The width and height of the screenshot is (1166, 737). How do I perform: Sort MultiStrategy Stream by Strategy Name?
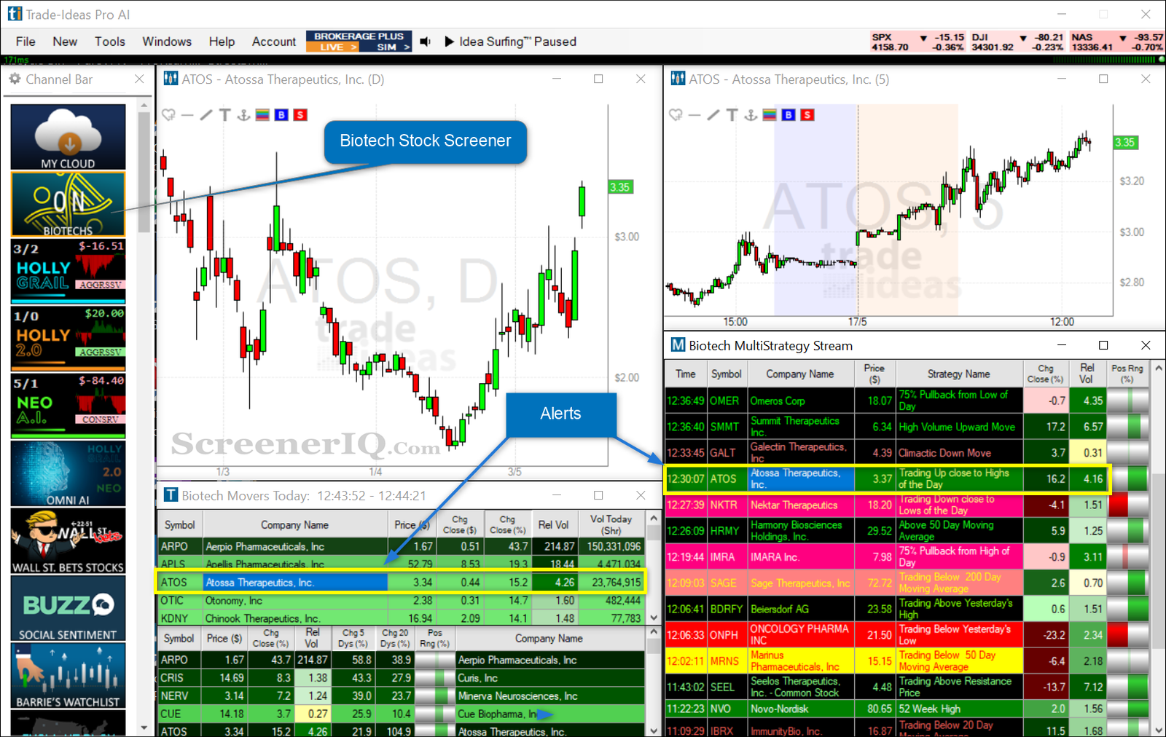tap(958, 374)
